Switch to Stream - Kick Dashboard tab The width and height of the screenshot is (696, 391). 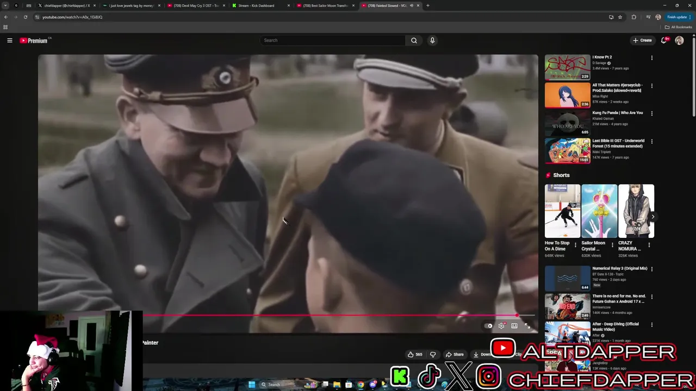pyautogui.click(x=260, y=5)
